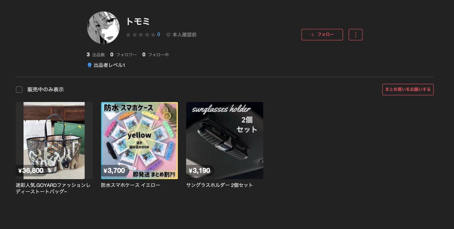
Task: Open the 防水スマホケース yellow thumbnail
Action: coord(140,140)
